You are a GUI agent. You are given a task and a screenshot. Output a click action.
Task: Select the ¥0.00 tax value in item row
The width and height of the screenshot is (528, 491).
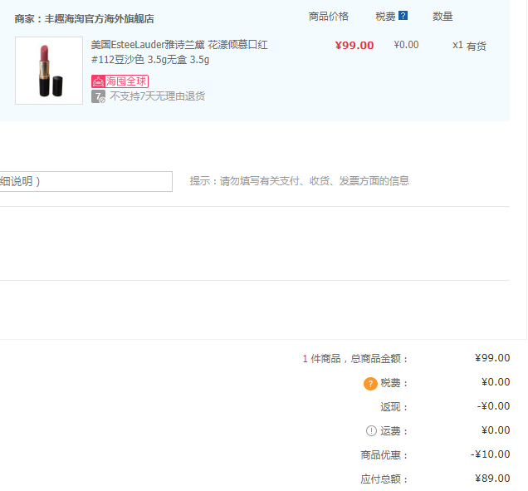pyautogui.click(x=406, y=45)
